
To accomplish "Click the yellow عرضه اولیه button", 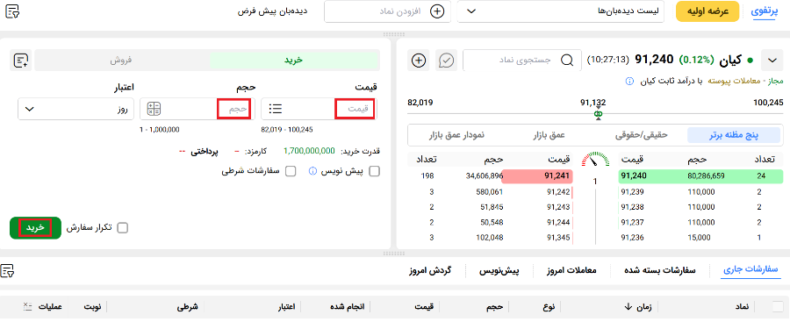I will [x=707, y=11].
